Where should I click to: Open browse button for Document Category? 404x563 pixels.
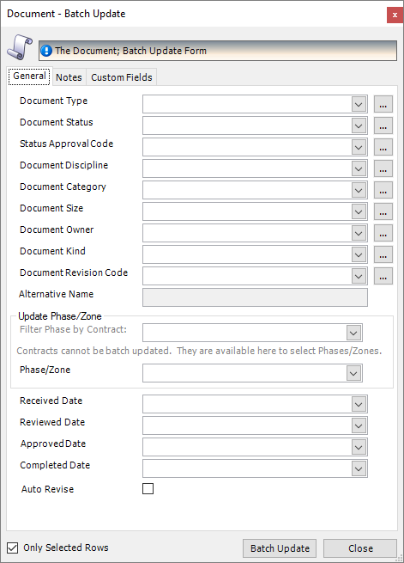[383, 190]
